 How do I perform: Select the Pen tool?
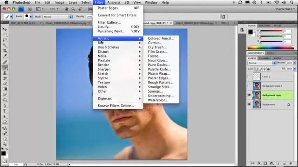[5, 106]
